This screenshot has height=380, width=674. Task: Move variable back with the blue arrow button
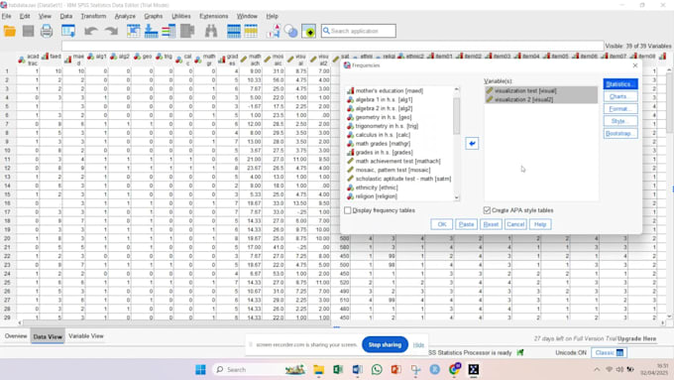click(x=472, y=143)
